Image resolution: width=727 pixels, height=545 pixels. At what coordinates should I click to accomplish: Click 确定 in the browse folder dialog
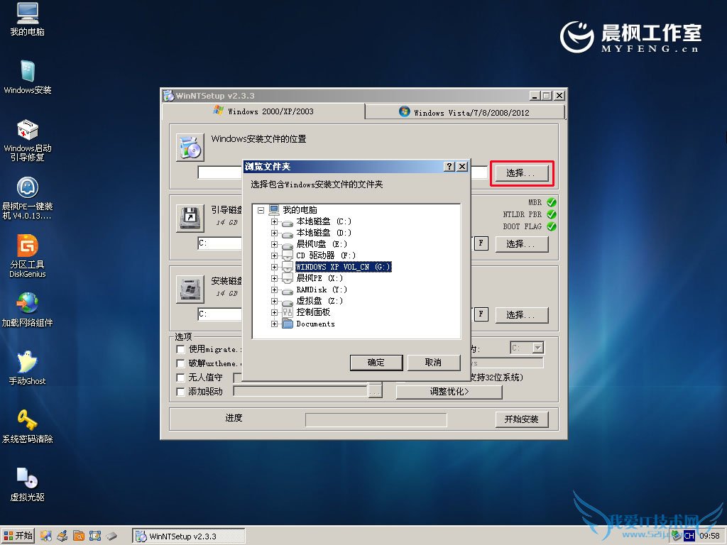point(376,363)
